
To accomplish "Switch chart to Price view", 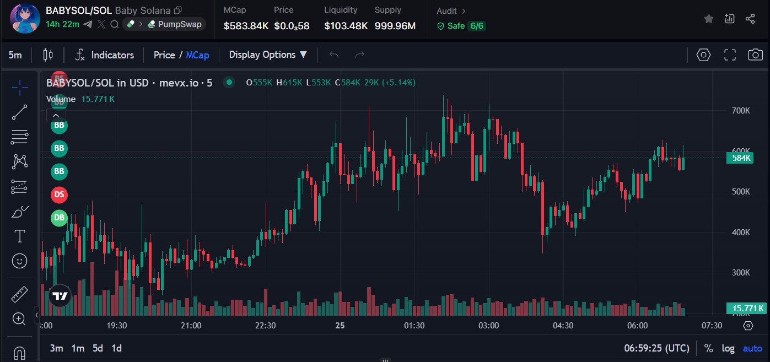I will pyautogui.click(x=164, y=55).
